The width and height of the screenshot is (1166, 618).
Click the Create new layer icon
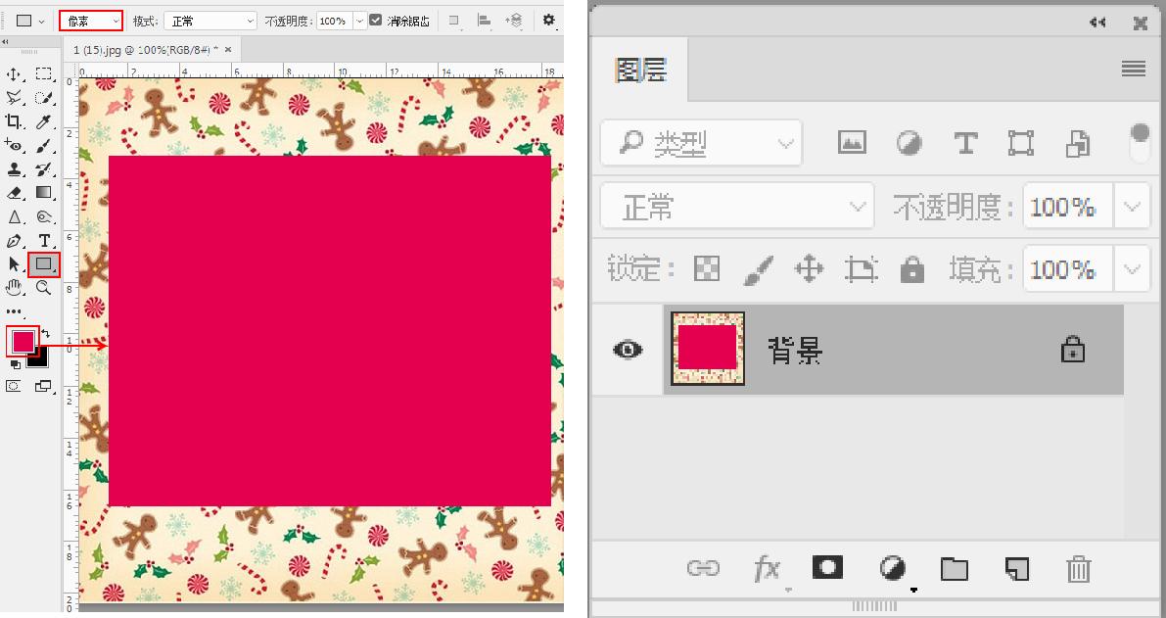pos(1017,567)
